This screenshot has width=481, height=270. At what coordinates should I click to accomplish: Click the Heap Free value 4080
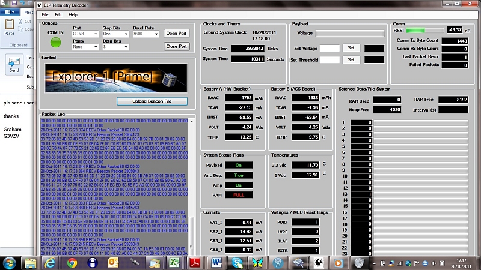click(x=387, y=109)
